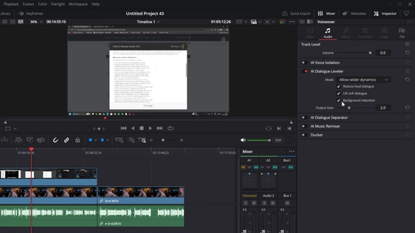Click the DIM button
This screenshot has height=233, width=415.
[278, 140]
